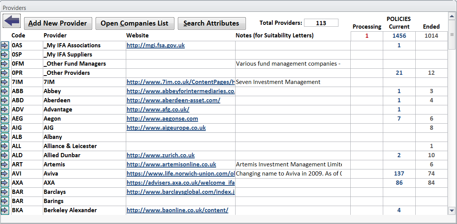Image resolution: width=457 pixels, height=224 pixels.
Task: Open the artemisonline.co.uk link
Action: [171, 164]
